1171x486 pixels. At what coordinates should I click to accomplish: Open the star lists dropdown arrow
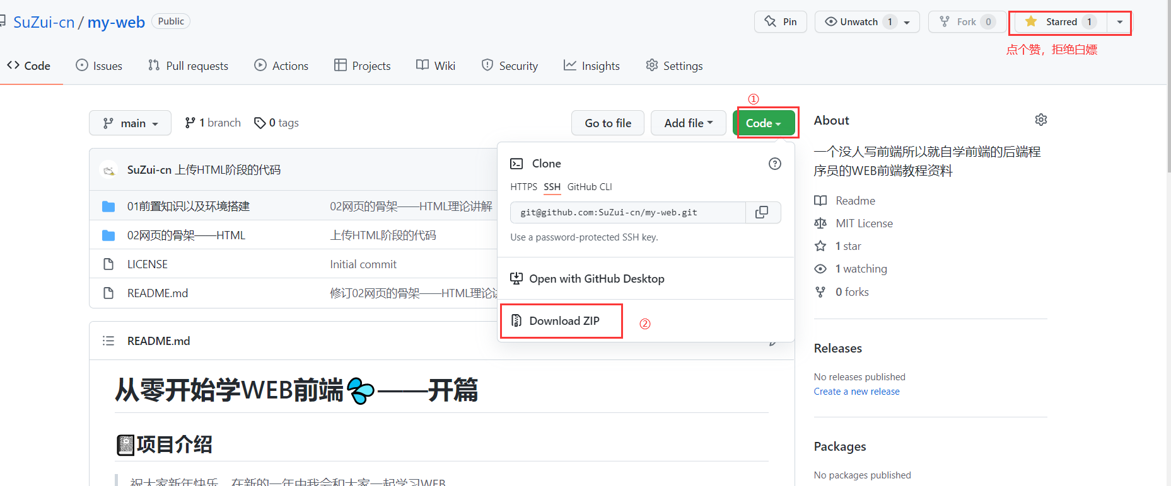click(x=1119, y=22)
